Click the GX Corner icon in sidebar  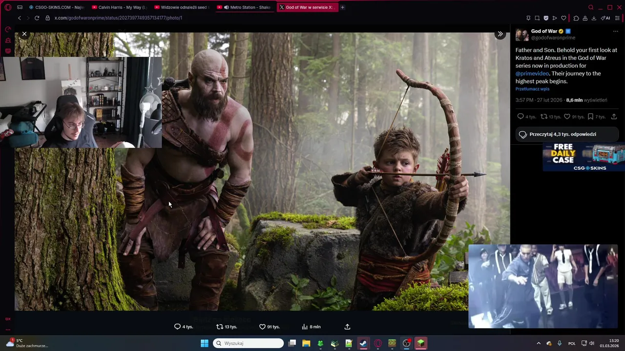(x=8, y=319)
